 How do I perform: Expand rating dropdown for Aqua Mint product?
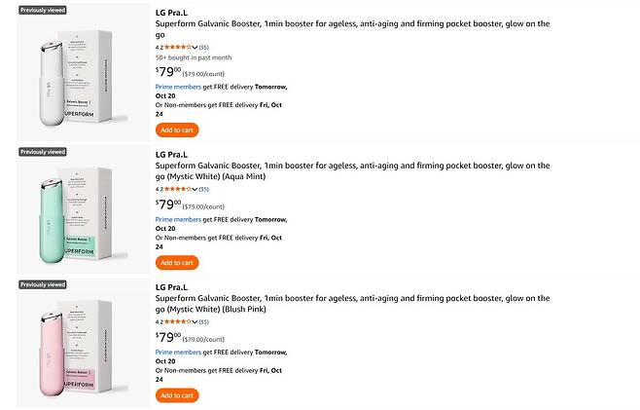[x=196, y=189]
